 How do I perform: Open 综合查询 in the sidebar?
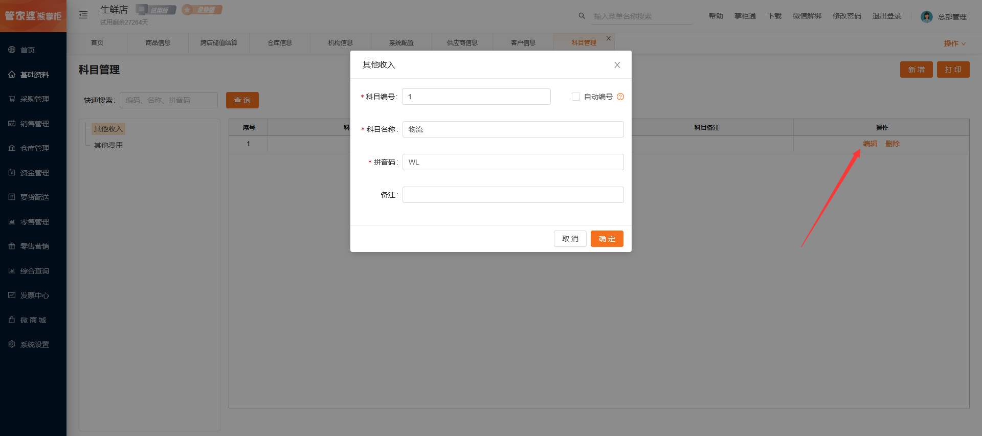pos(33,270)
